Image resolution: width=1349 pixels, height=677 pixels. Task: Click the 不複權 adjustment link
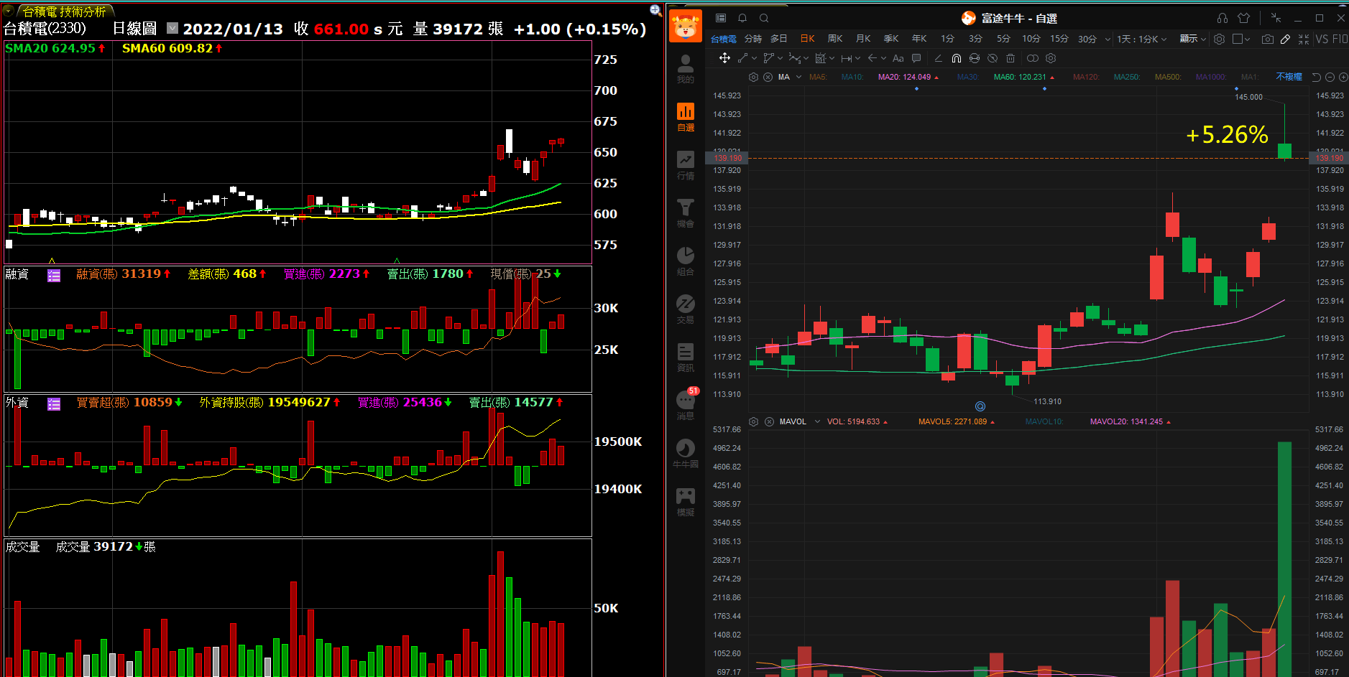(x=1289, y=77)
